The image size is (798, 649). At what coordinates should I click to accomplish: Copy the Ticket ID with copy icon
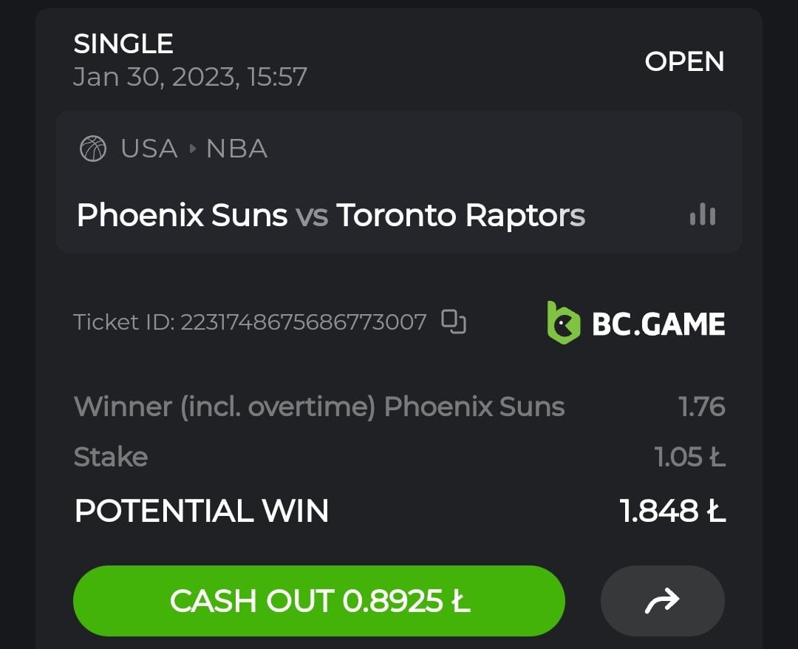(x=453, y=322)
